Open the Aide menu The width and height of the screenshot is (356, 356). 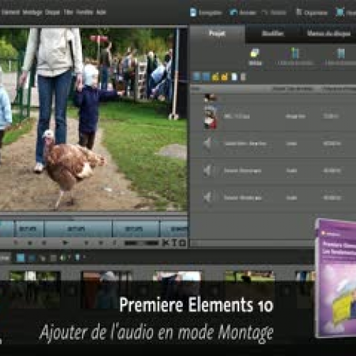coord(101,12)
